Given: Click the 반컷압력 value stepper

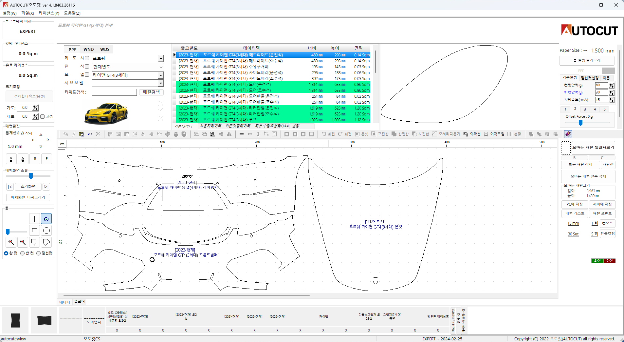Looking at the screenshot, I should pyautogui.click(x=612, y=92).
